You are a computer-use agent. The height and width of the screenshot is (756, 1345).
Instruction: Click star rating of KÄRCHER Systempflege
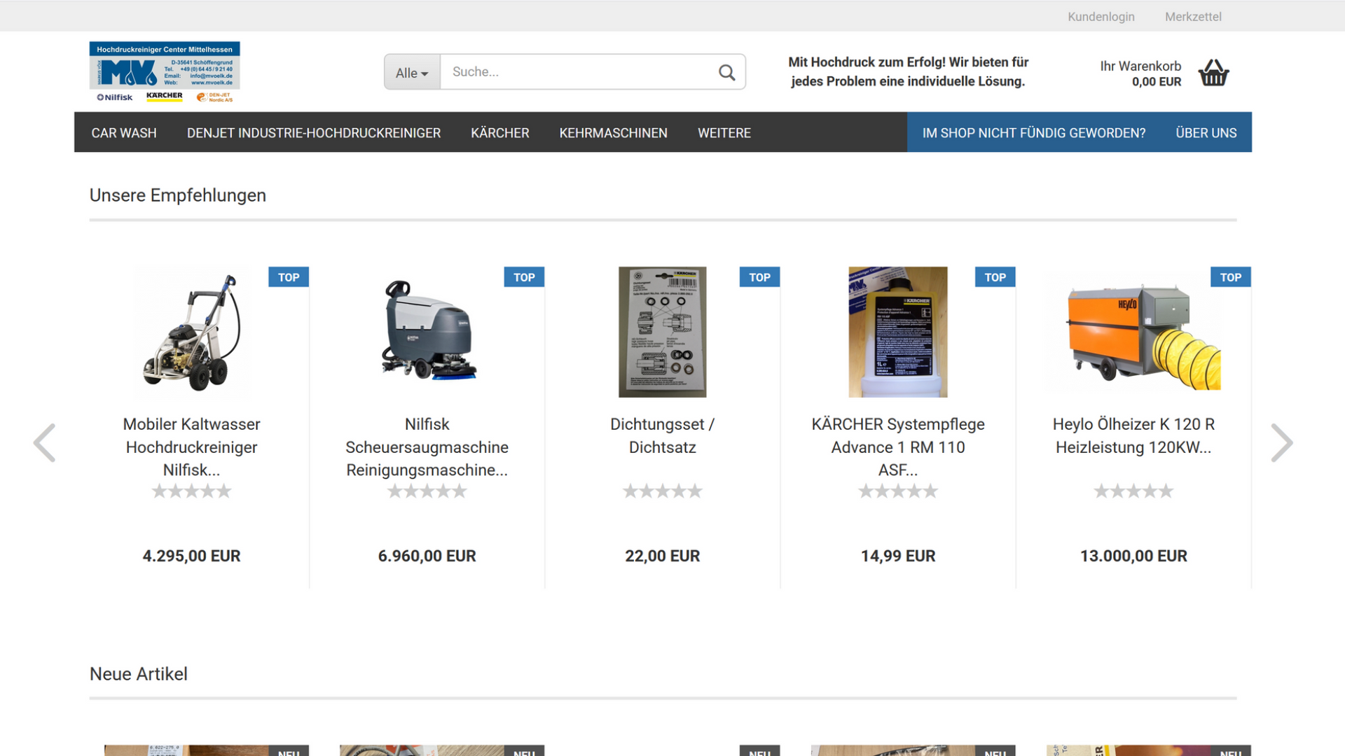point(898,491)
